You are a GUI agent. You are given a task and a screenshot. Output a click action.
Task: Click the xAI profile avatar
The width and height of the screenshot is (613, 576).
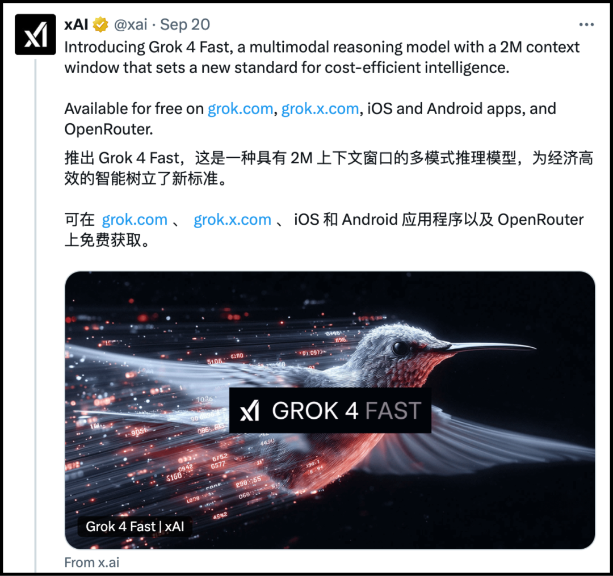[35, 35]
